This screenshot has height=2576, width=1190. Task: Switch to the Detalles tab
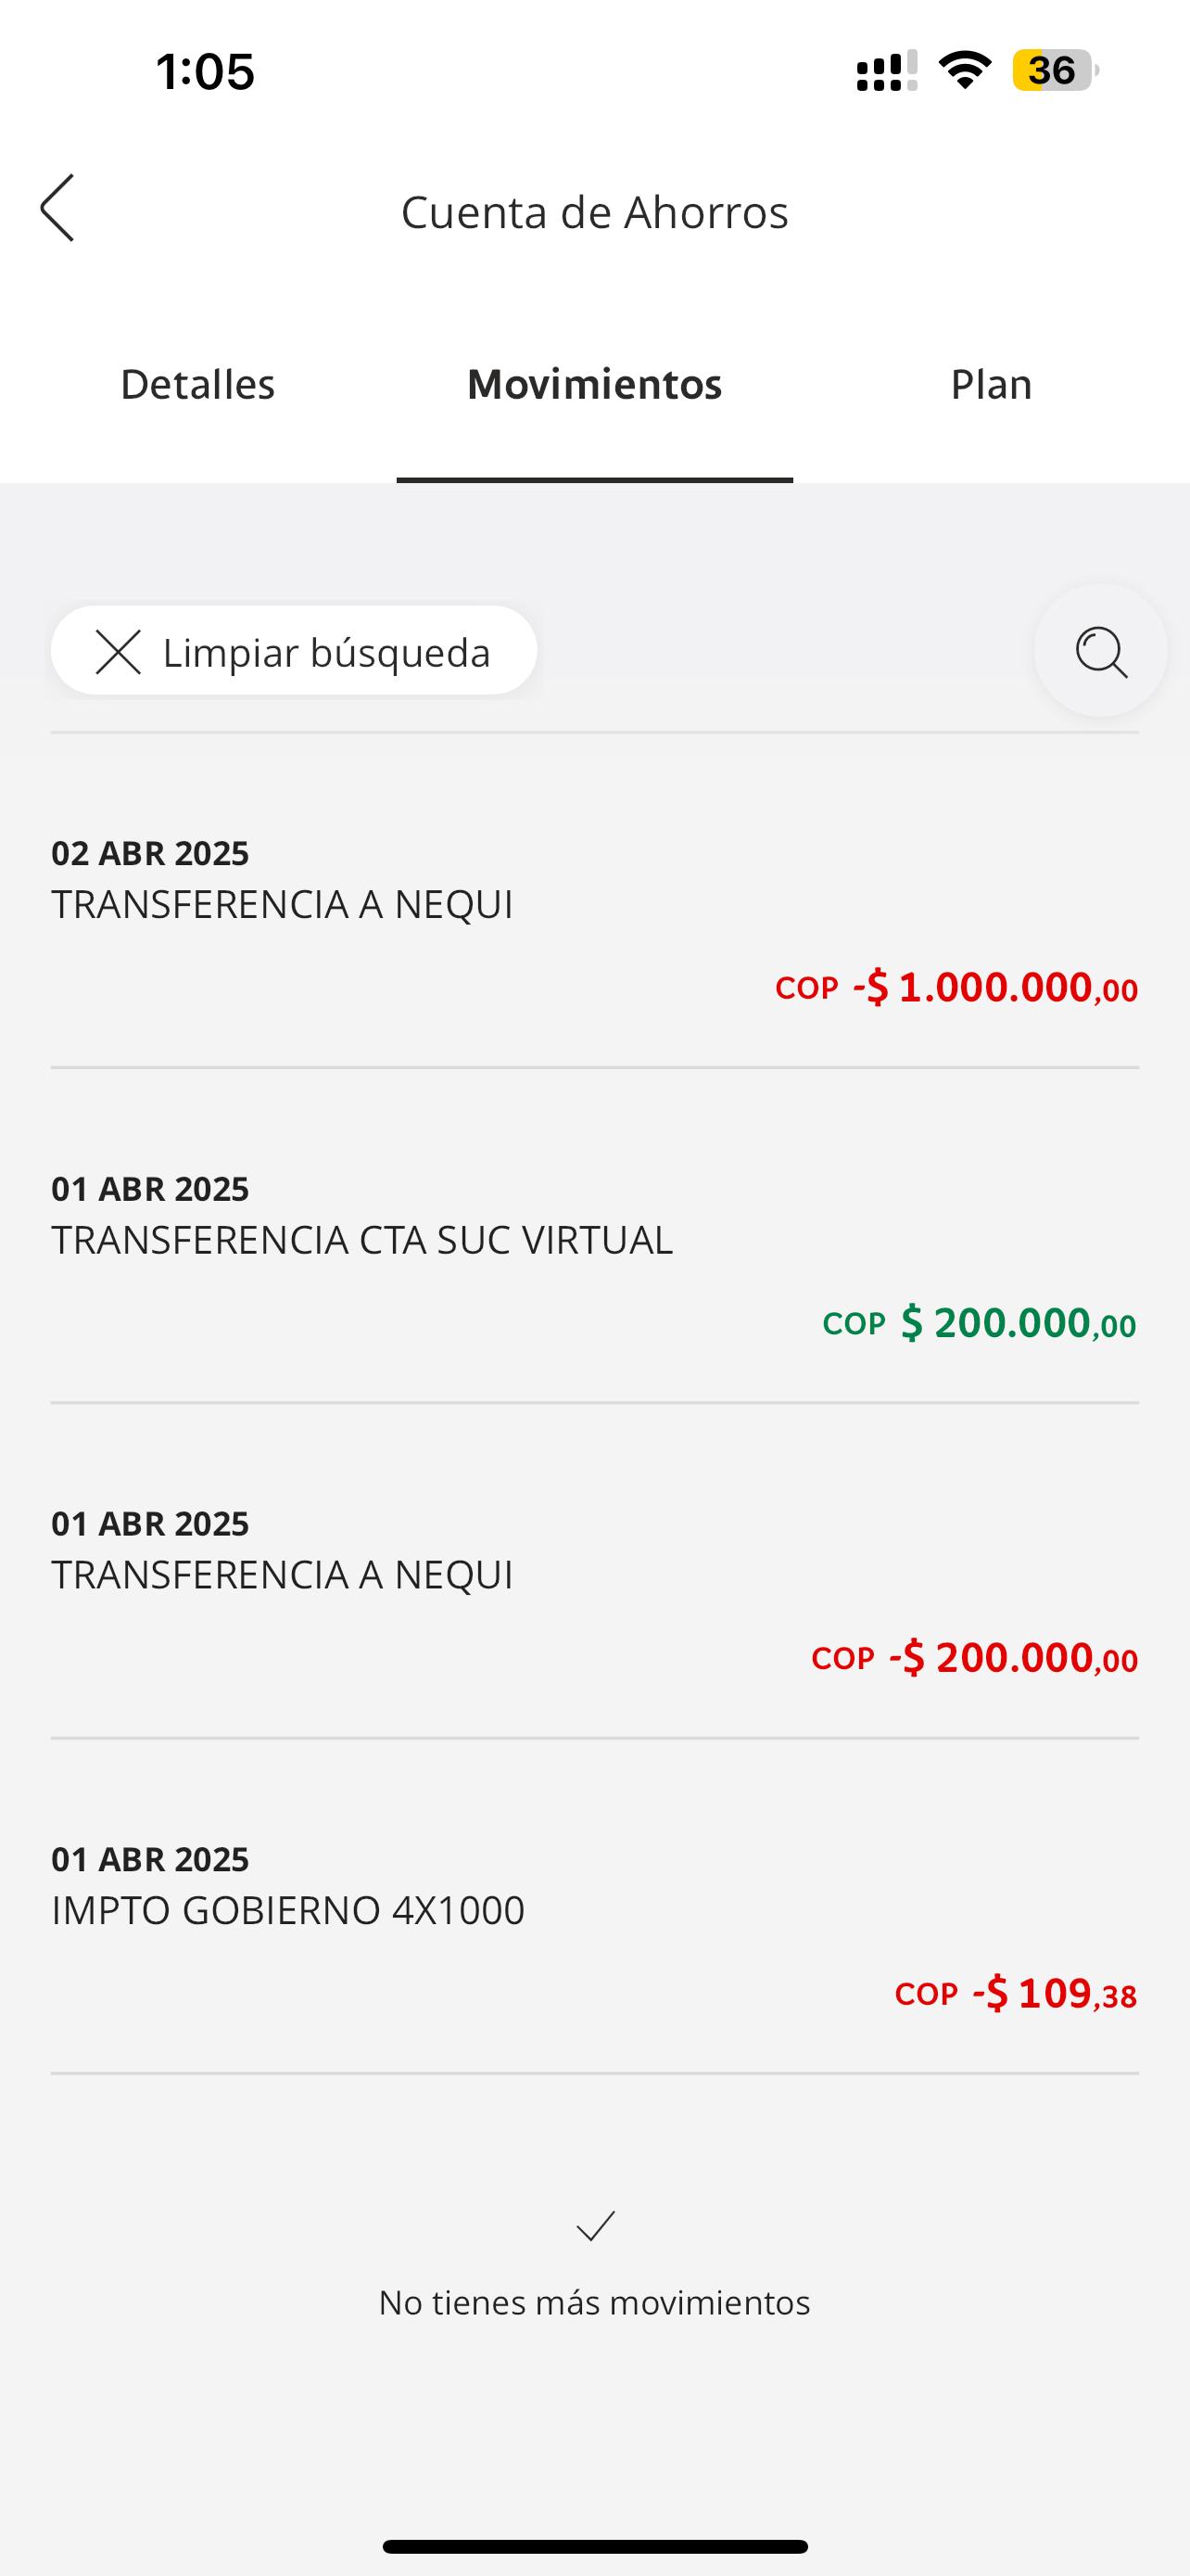[197, 385]
